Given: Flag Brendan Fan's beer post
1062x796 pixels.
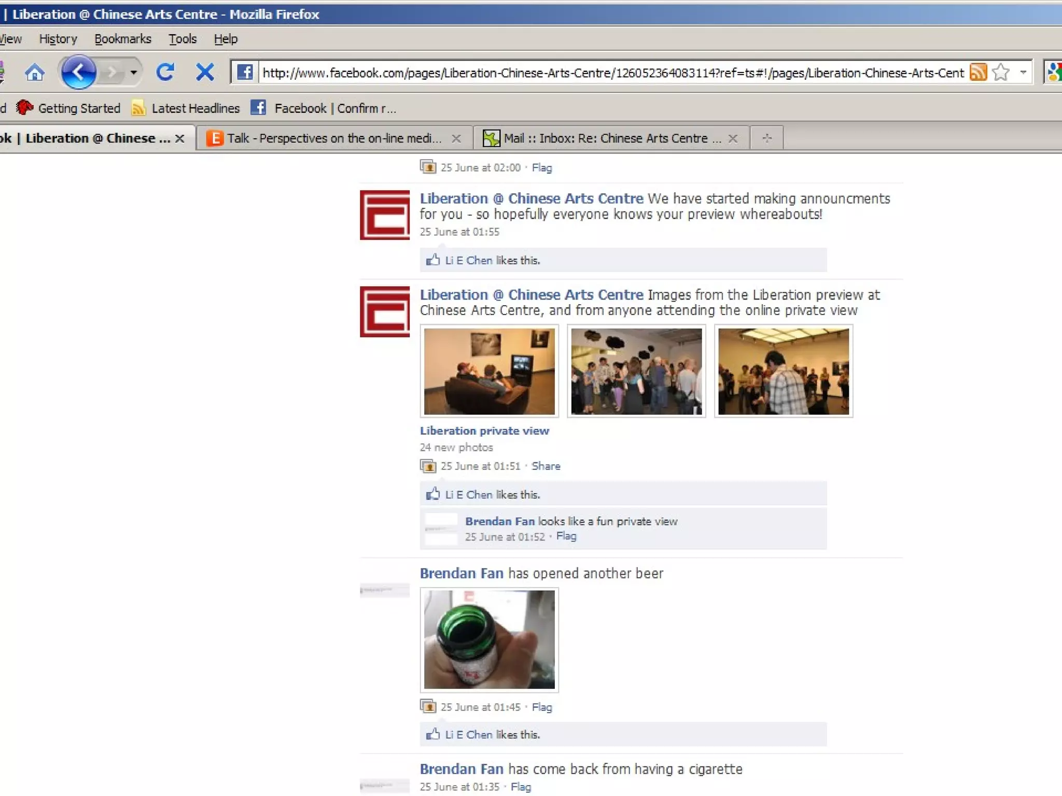Looking at the screenshot, I should [x=542, y=707].
